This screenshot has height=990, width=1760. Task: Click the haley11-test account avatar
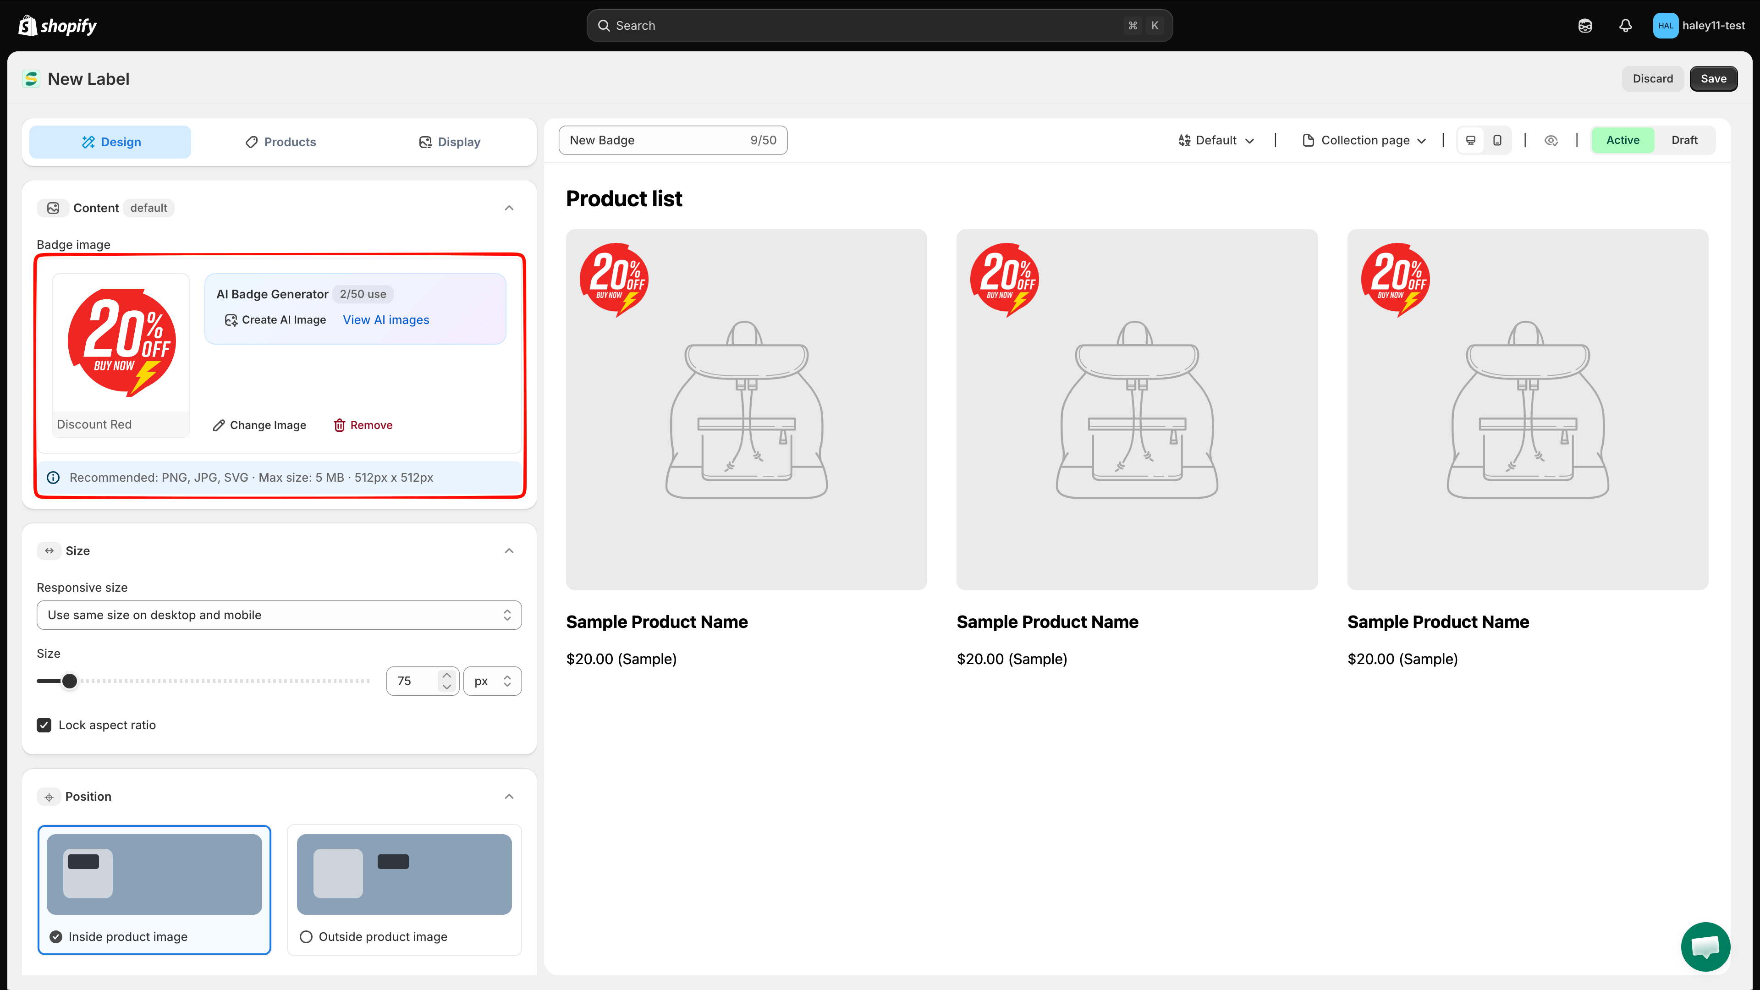coord(1665,25)
